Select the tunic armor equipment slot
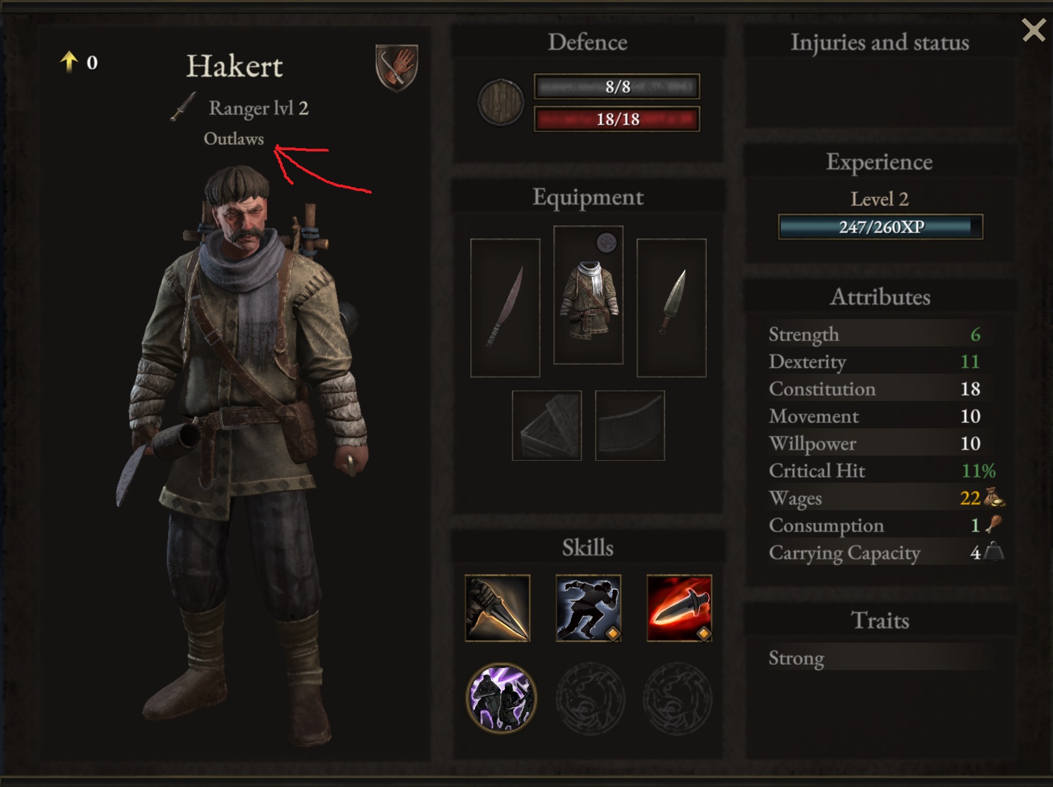The height and width of the screenshot is (787, 1053). tap(589, 295)
